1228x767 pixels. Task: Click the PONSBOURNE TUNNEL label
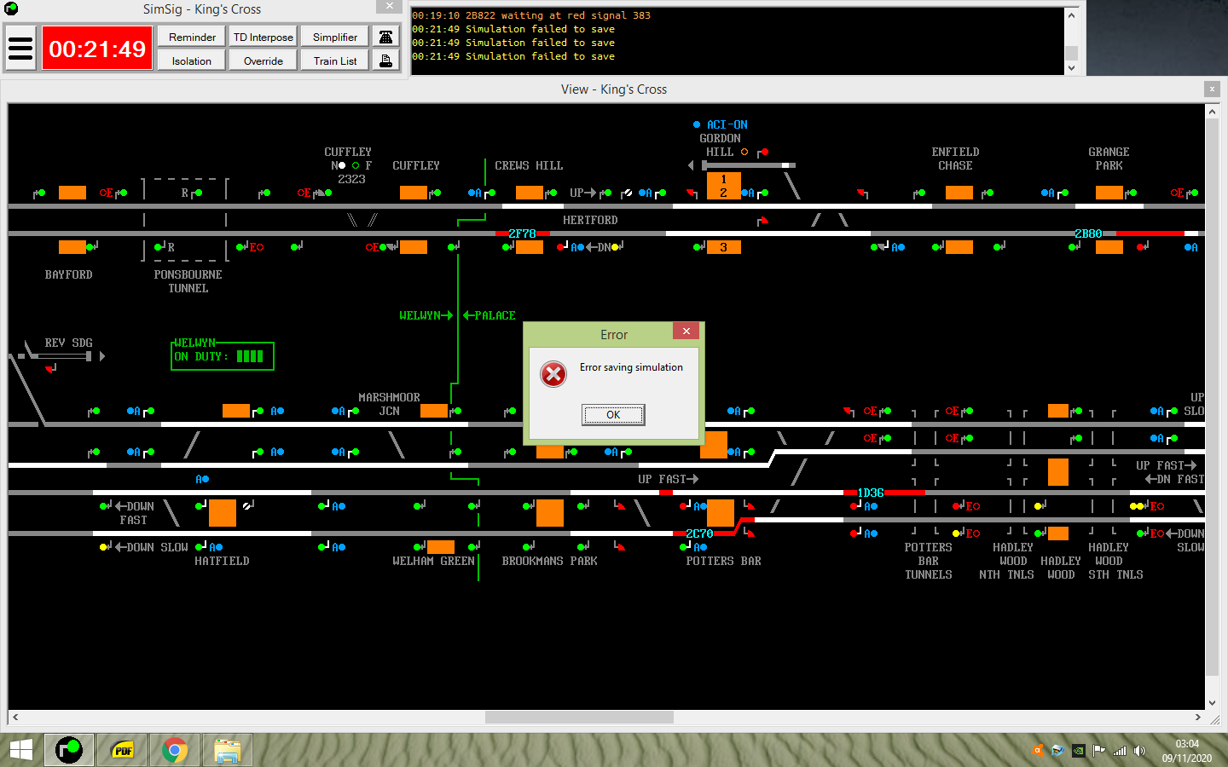click(188, 281)
